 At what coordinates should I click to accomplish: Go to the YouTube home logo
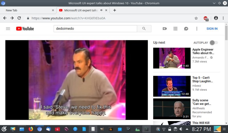click(25, 29)
